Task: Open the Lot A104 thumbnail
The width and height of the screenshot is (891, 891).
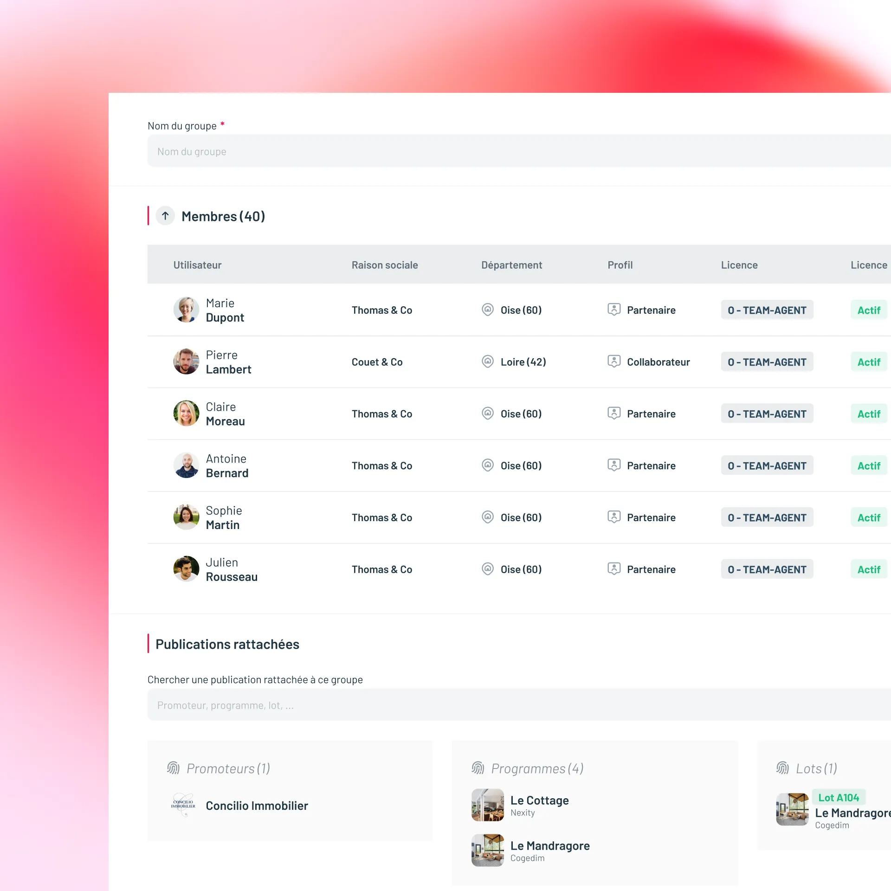Action: pyautogui.click(x=792, y=809)
